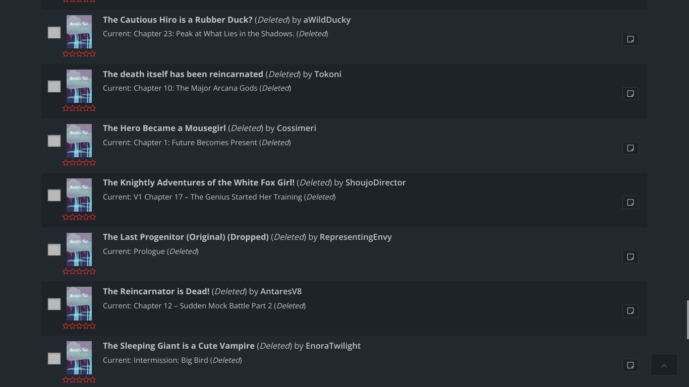Rate The Reincarnator is Dead! five stars
The height and width of the screenshot is (387, 689).
(92, 326)
